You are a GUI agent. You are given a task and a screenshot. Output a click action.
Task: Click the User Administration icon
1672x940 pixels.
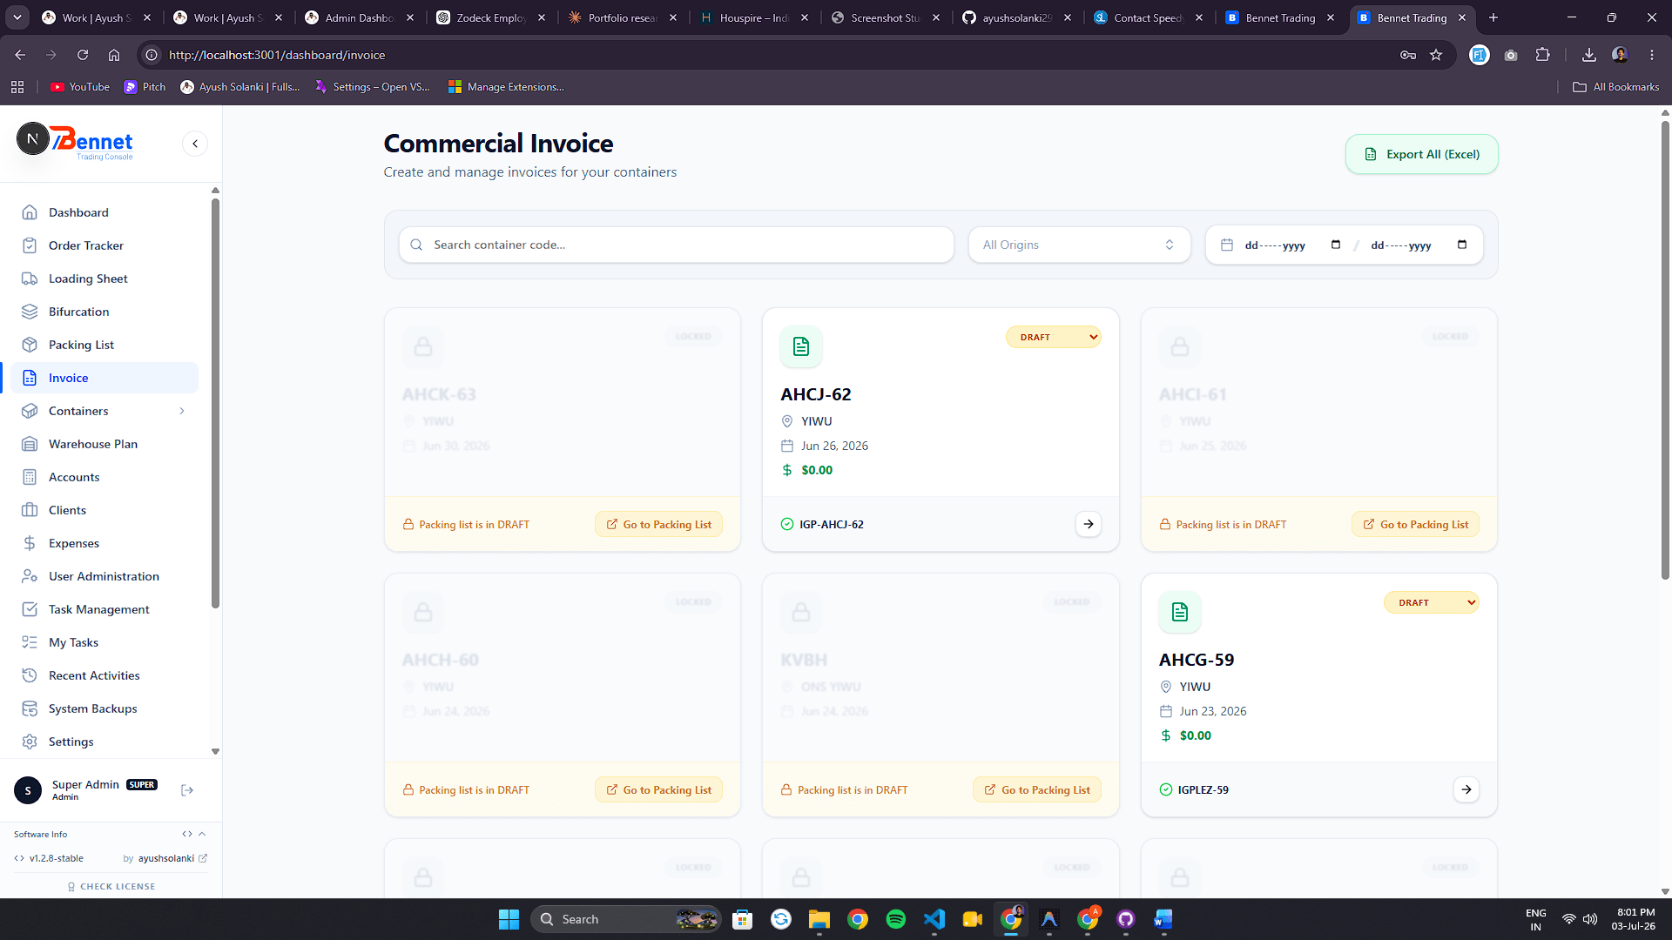pos(30,576)
